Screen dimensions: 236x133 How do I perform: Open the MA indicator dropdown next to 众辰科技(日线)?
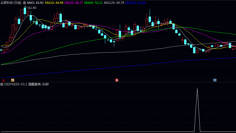[x=25, y=3]
